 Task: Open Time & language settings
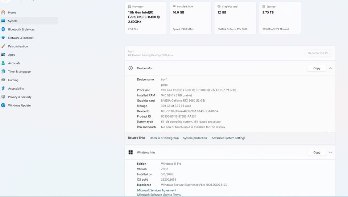[29, 71]
